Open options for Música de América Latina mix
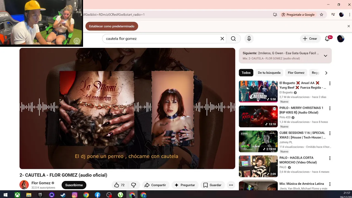 pyautogui.click(x=330, y=184)
